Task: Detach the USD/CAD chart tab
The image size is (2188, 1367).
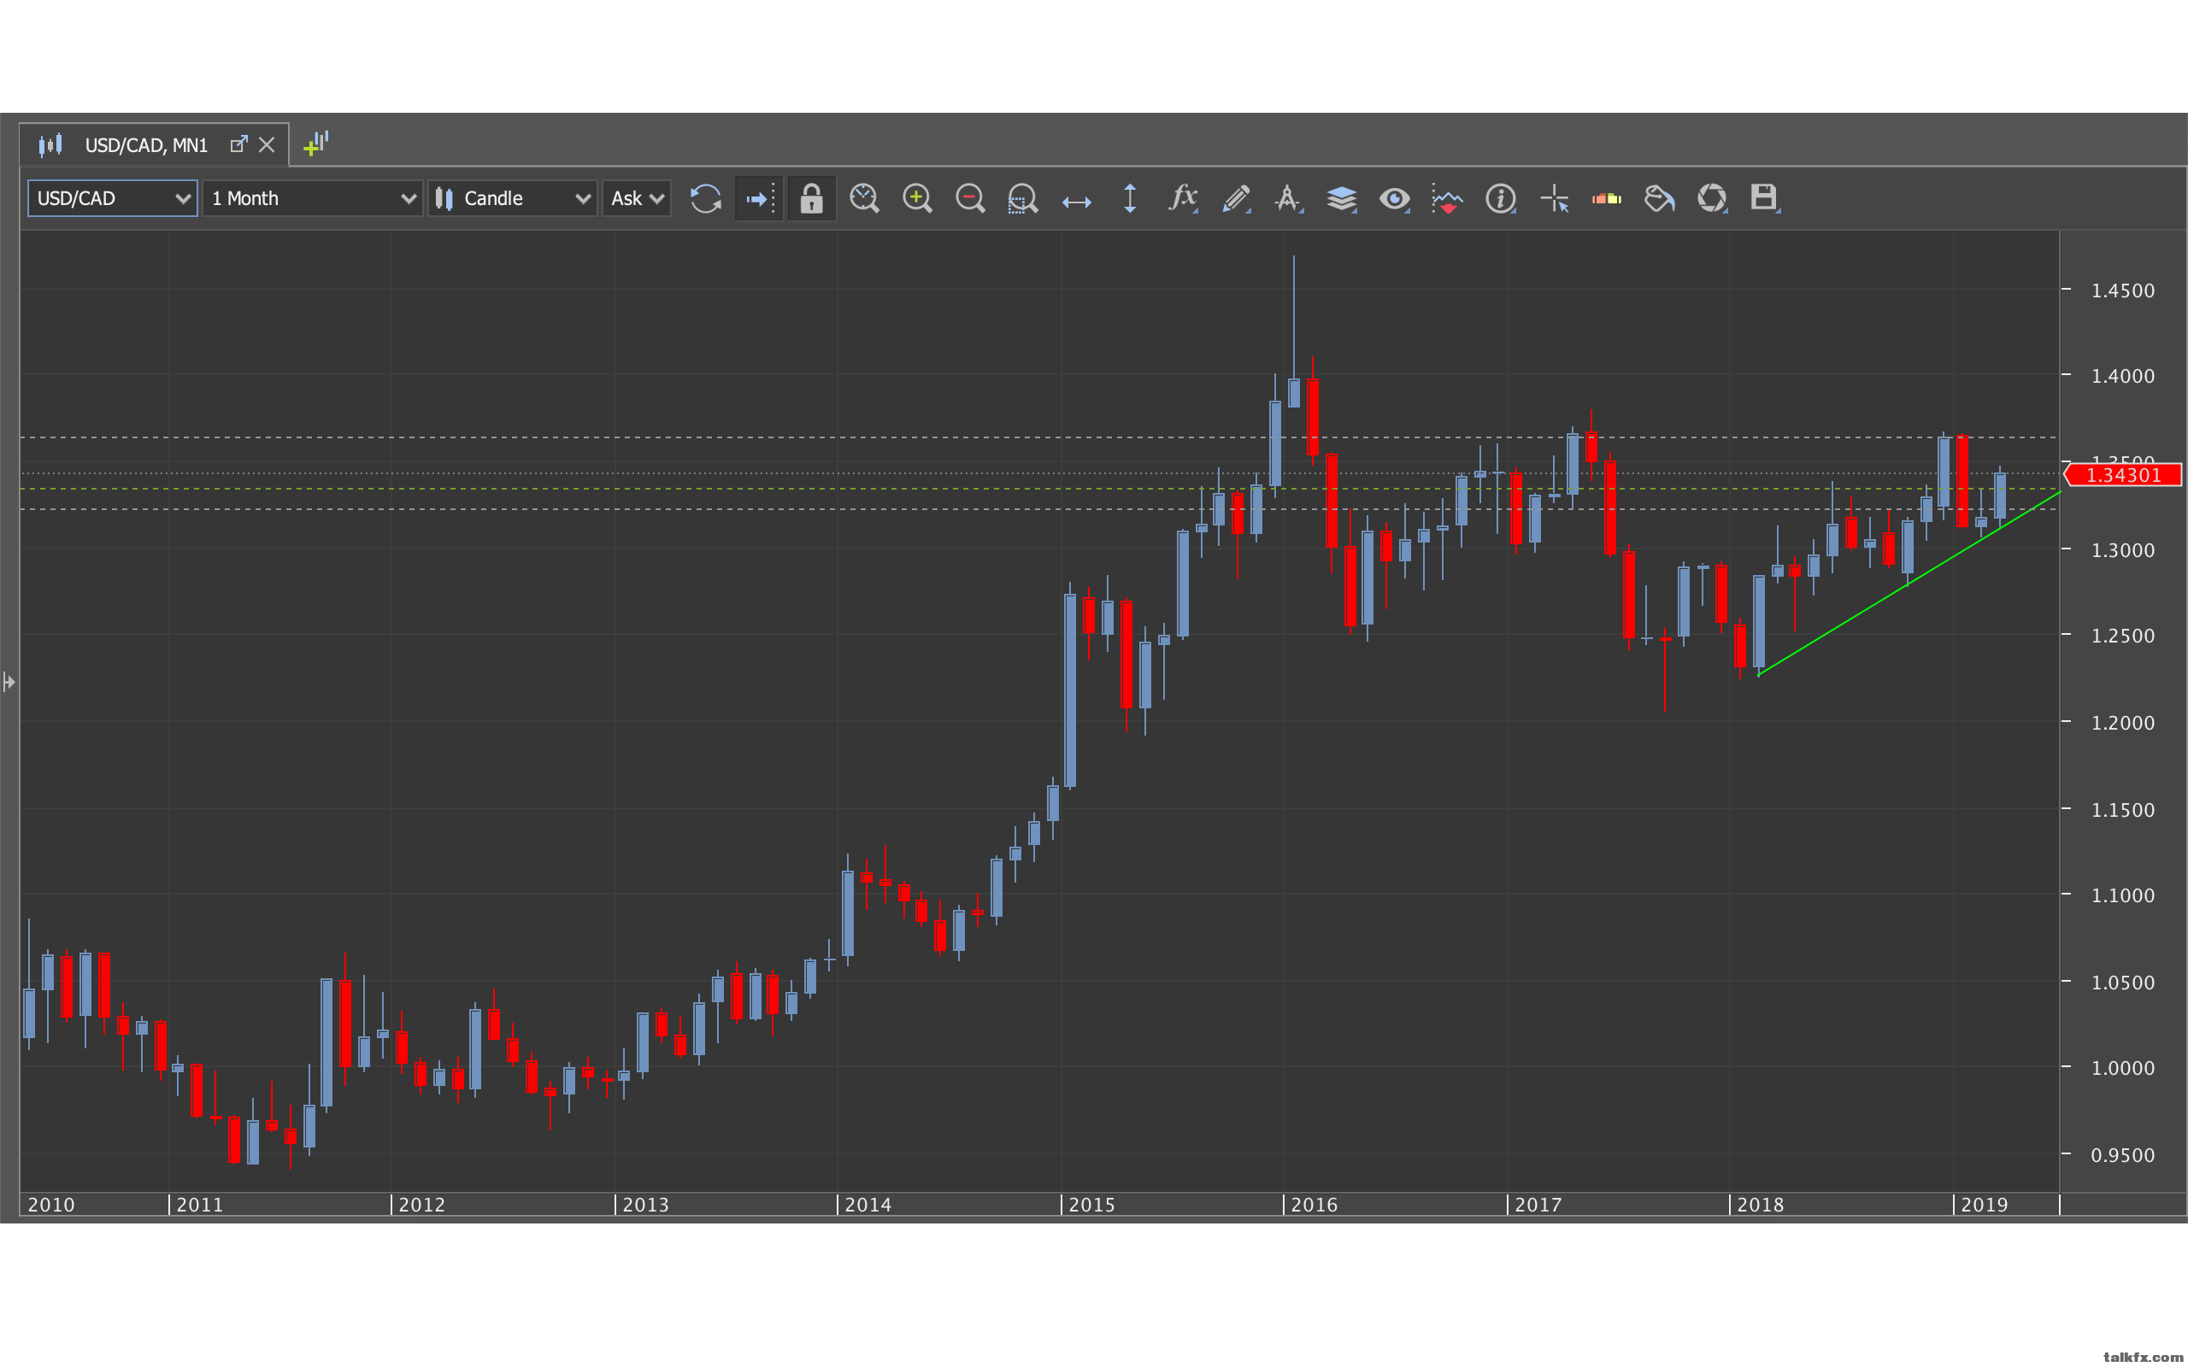Action: (238, 144)
